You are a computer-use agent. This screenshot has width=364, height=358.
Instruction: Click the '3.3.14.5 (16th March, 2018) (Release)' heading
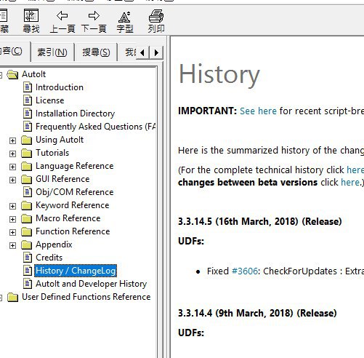click(x=260, y=221)
